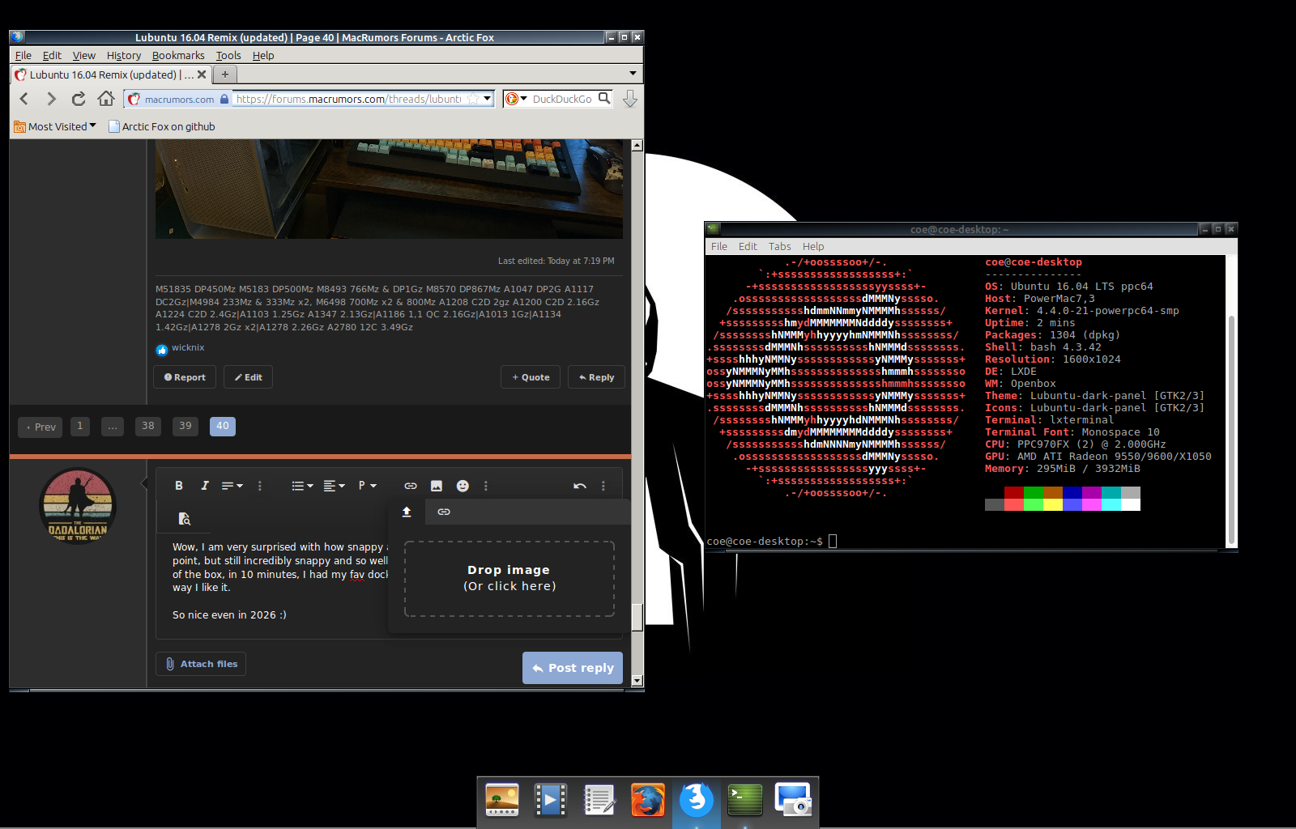Click the Post reply button
Viewport: 1296px width, 829px height.
(573, 667)
